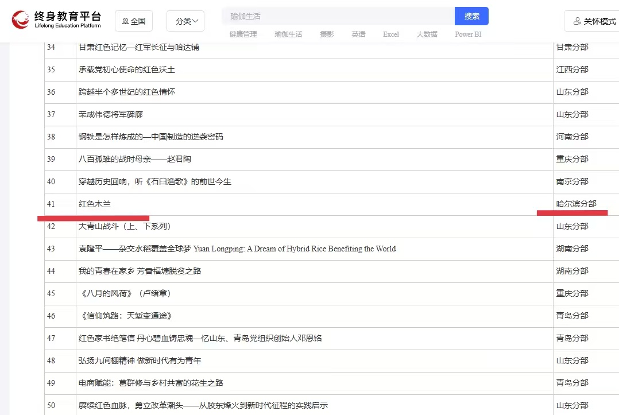Image resolution: width=619 pixels, height=415 pixels.
Task: Click course 大青山战斗（上、下系列）
Action: pos(125,226)
